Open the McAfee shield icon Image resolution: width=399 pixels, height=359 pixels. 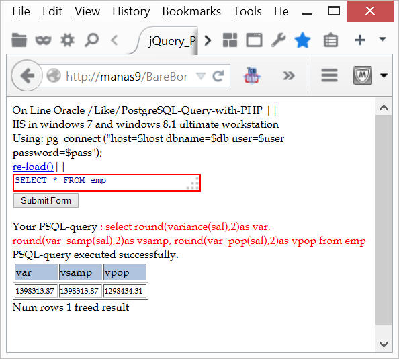click(362, 75)
